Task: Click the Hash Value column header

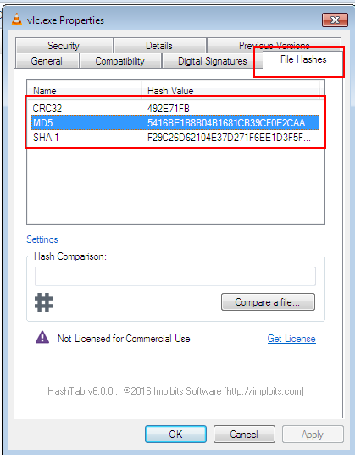Action: pos(230,91)
